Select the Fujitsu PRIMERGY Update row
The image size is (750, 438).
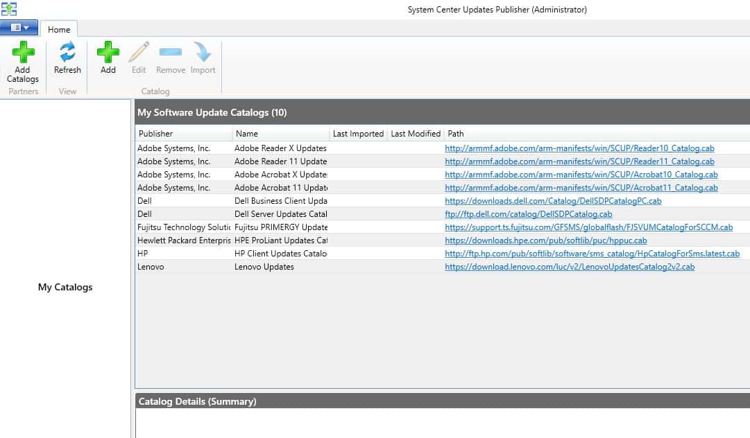[x=443, y=227]
